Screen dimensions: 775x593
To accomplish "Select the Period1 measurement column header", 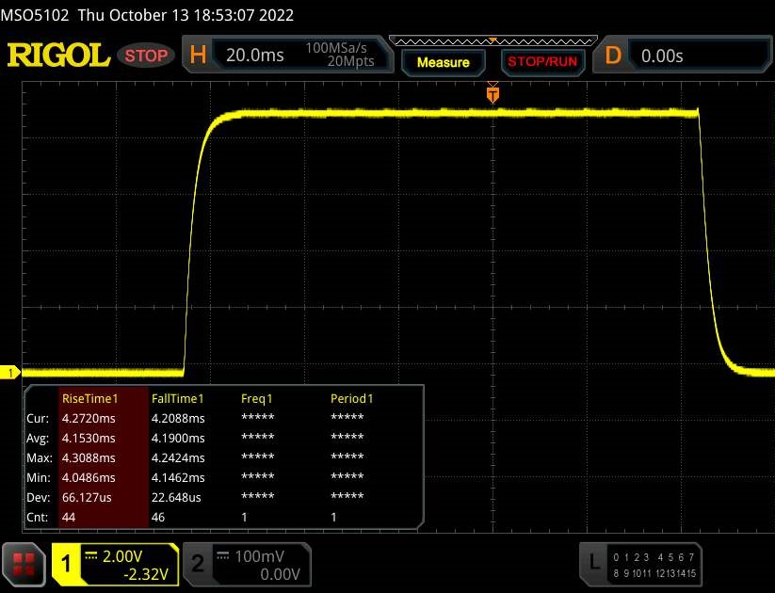I will click(351, 399).
